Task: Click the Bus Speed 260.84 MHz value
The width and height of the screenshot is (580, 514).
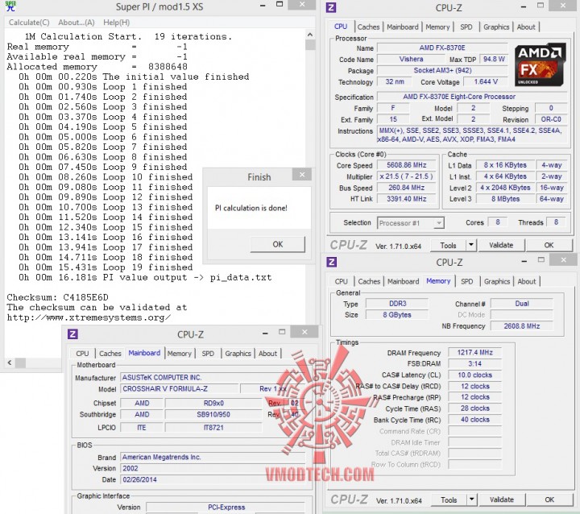Action: point(407,188)
